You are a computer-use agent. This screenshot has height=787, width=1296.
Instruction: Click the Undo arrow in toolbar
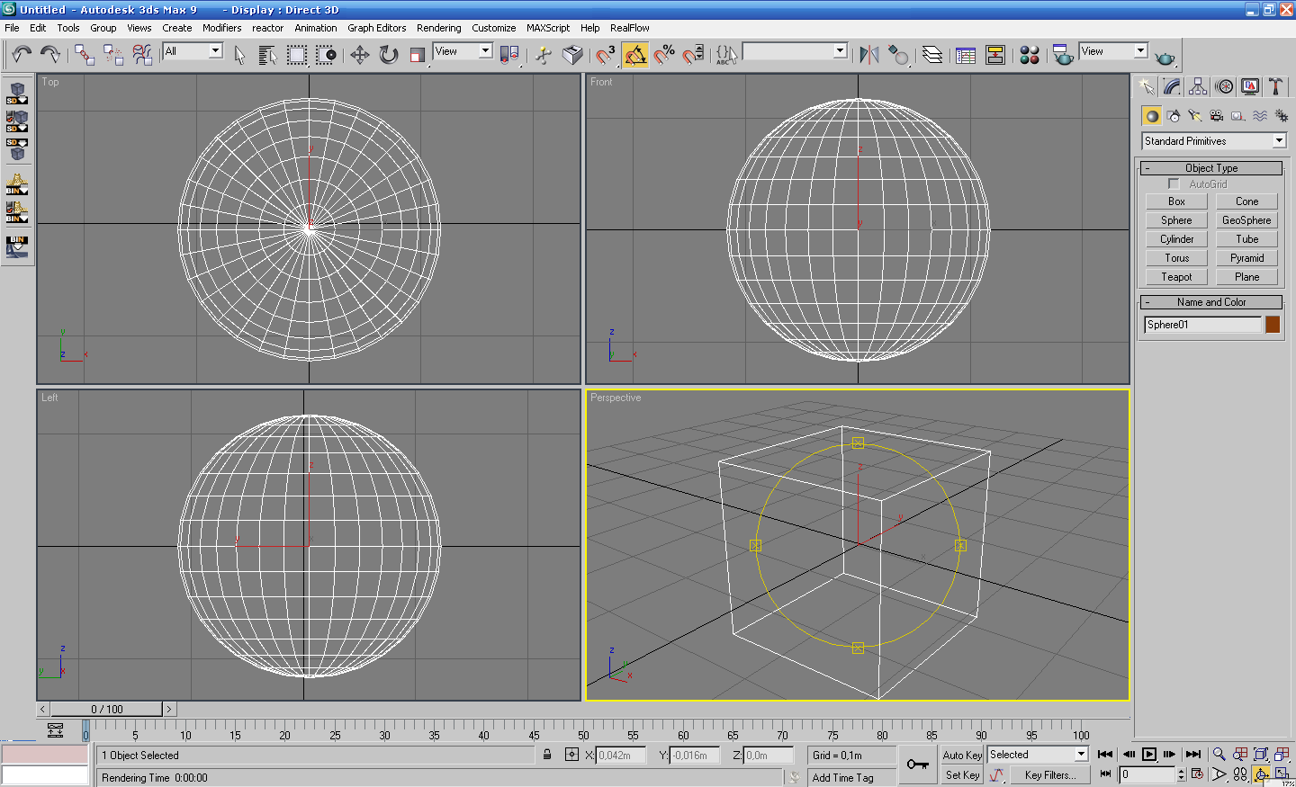[x=22, y=55]
